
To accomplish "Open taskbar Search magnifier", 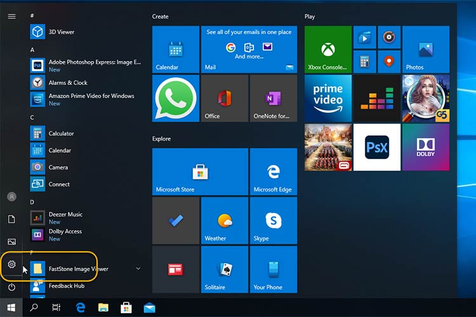I will pyautogui.click(x=34, y=307).
